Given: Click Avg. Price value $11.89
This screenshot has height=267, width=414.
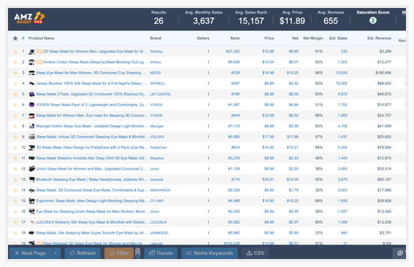Looking at the screenshot, I should [x=292, y=21].
